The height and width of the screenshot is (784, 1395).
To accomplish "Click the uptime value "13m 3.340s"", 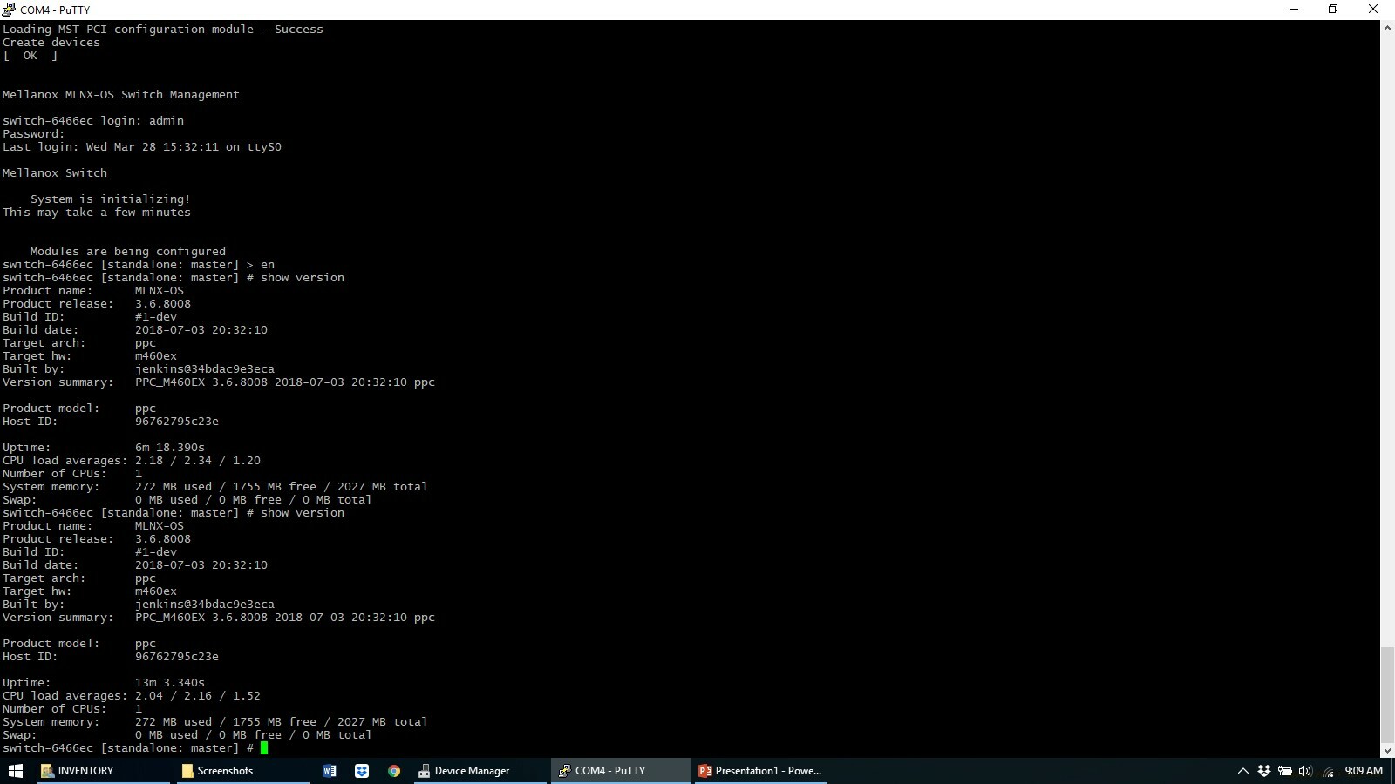I will 170,683.
